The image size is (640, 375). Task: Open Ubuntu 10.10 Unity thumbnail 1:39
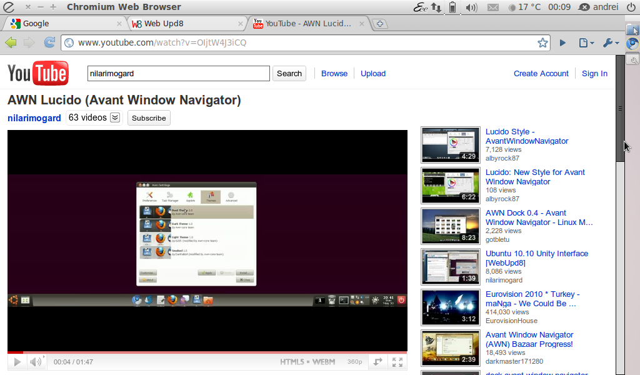tap(450, 267)
